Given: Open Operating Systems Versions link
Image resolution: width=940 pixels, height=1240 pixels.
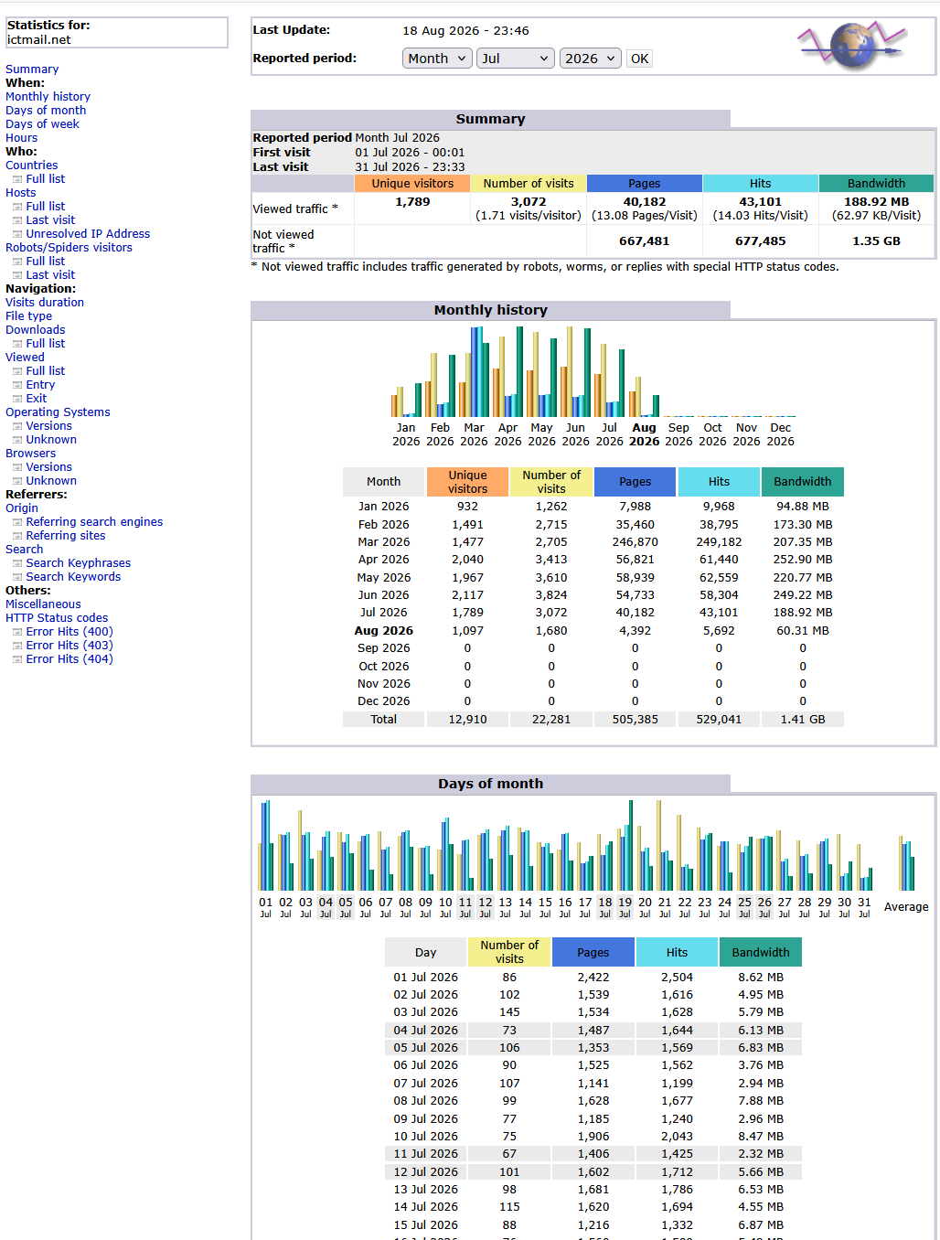Looking at the screenshot, I should tap(48, 426).
